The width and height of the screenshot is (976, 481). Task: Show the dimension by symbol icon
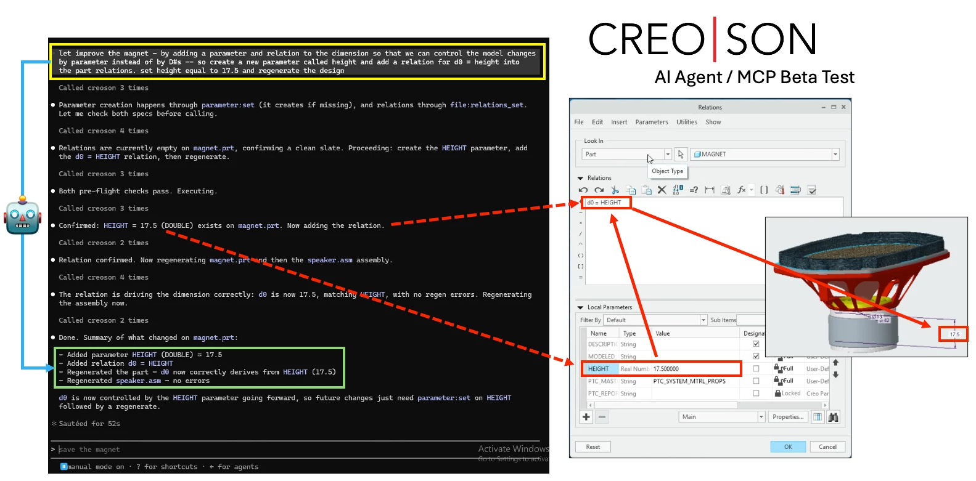pos(710,190)
